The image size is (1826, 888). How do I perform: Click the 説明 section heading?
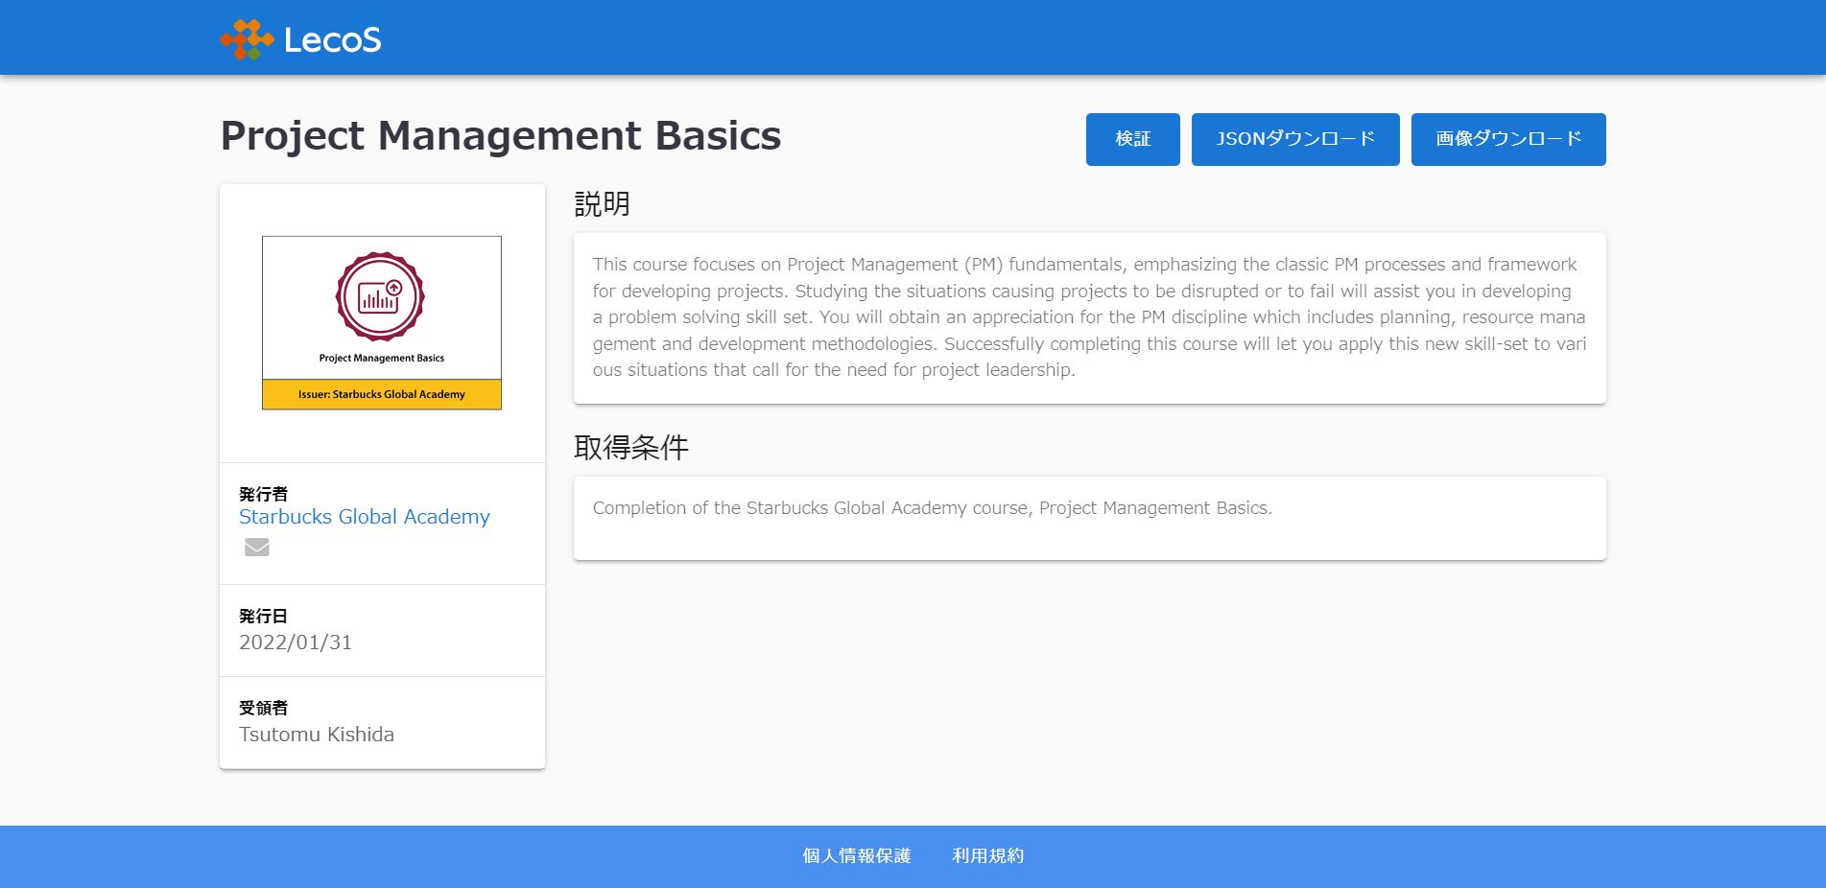tap(603, 204)
